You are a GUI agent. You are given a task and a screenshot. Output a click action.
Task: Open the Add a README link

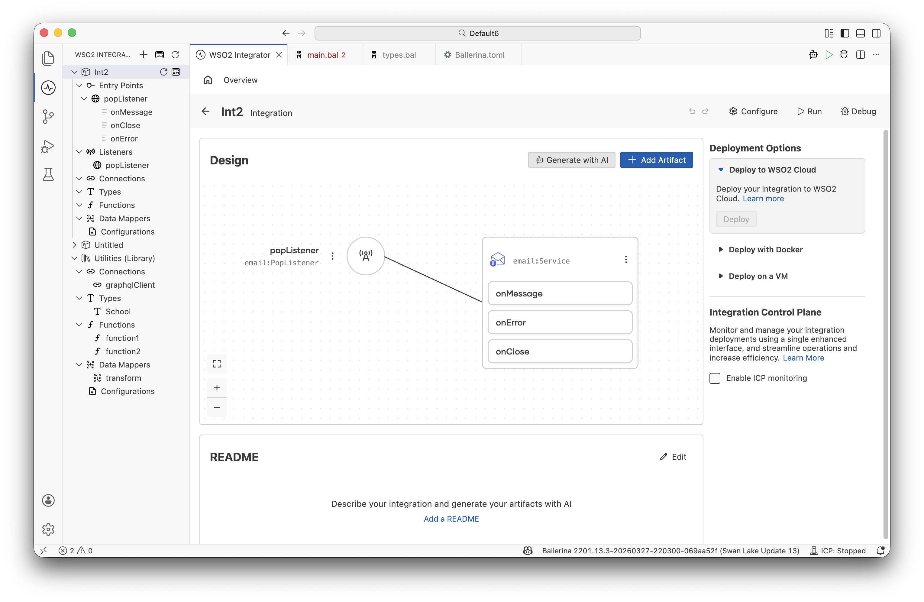(x=451, y=519)
